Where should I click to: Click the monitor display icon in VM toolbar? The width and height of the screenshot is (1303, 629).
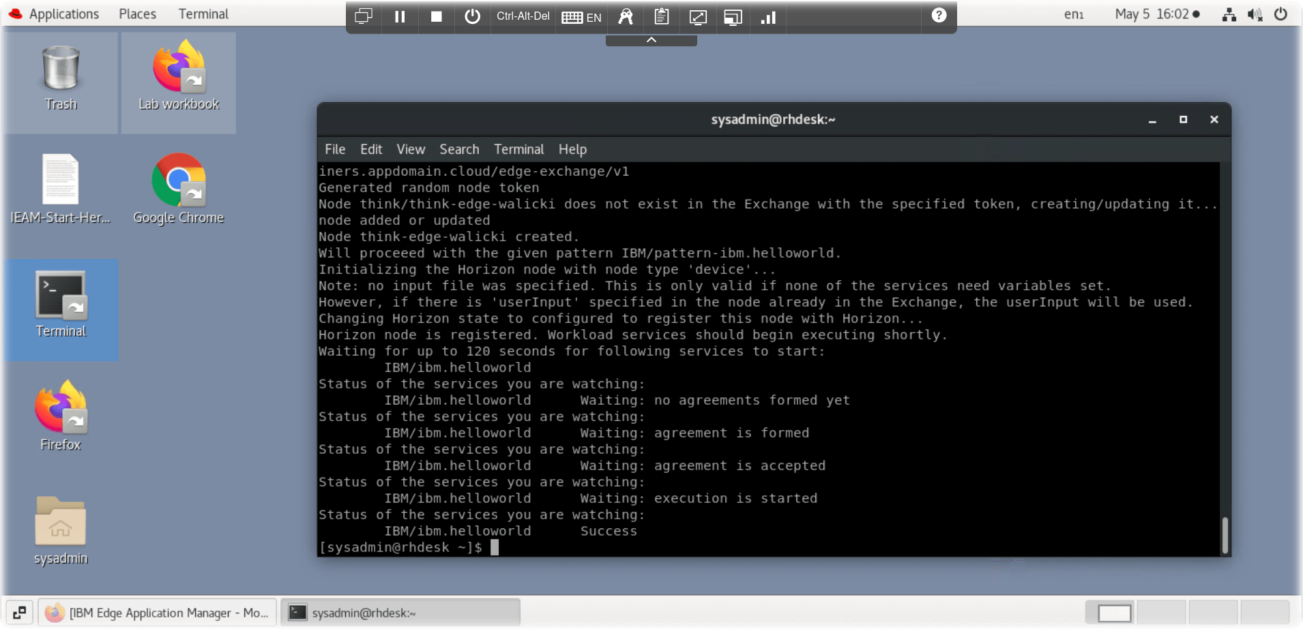(364, 16)
